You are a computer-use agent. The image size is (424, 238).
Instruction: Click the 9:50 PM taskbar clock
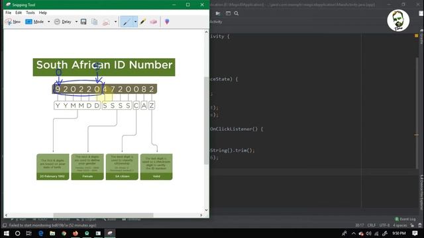click(x=399, y=233)
